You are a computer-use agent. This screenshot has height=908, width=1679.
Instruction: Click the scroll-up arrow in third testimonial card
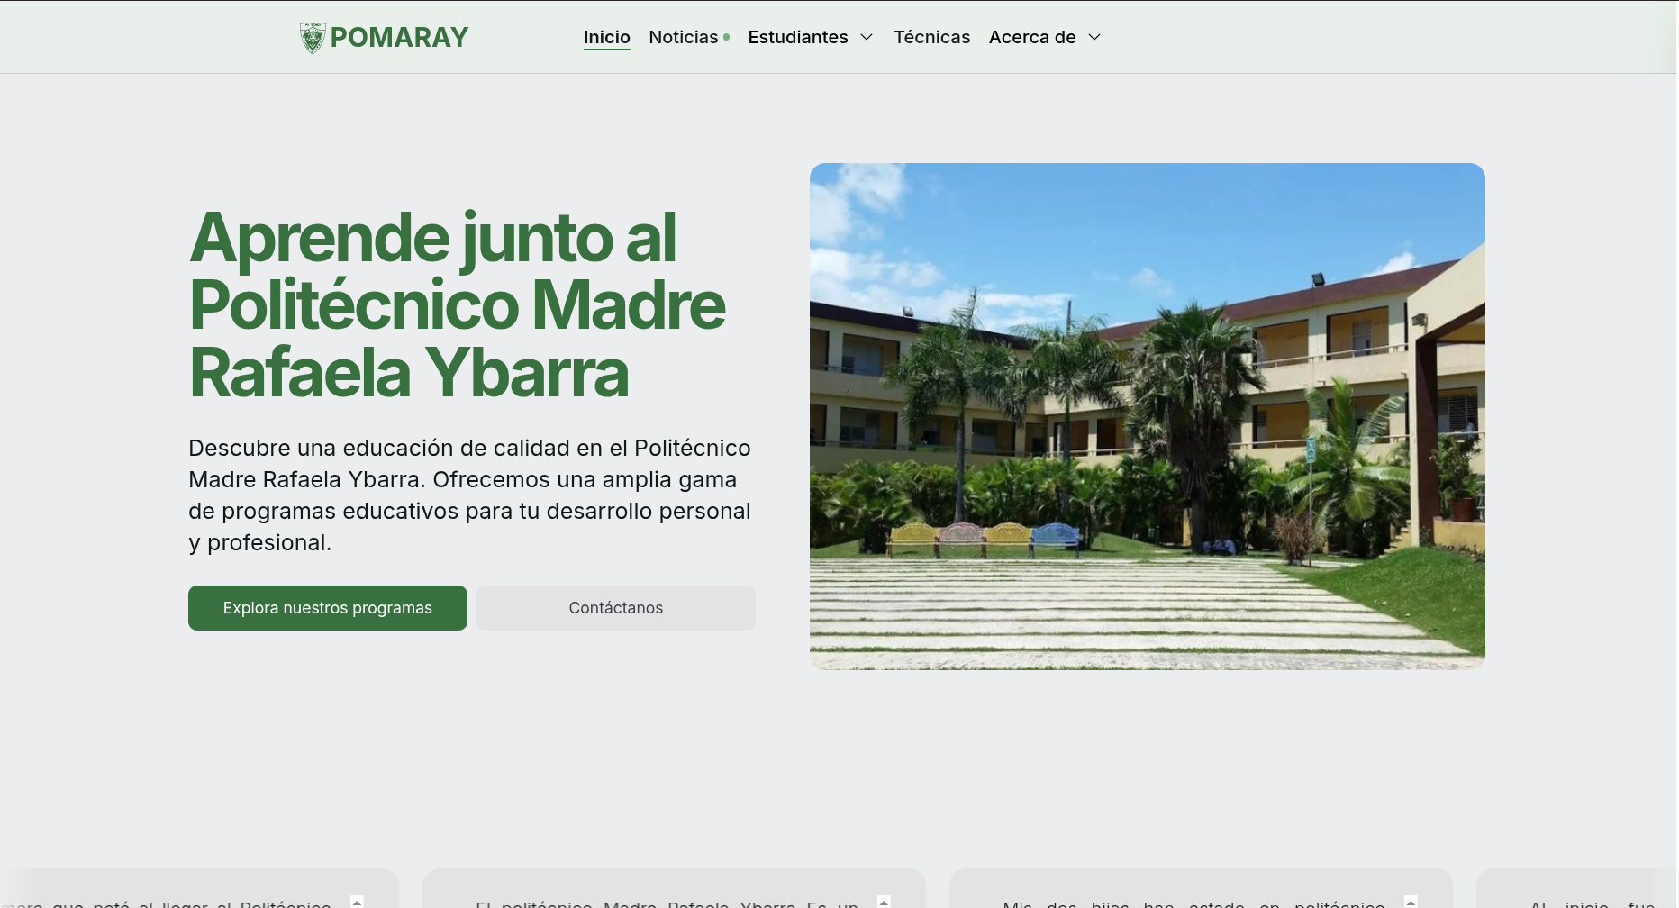coord(1411,901)
